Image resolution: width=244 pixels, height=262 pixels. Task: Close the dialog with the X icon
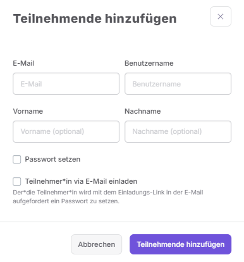(221, 16)
